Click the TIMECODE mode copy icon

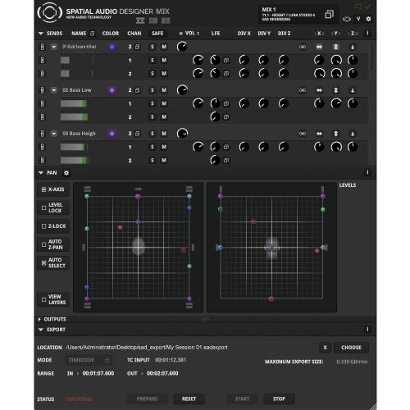107,360
